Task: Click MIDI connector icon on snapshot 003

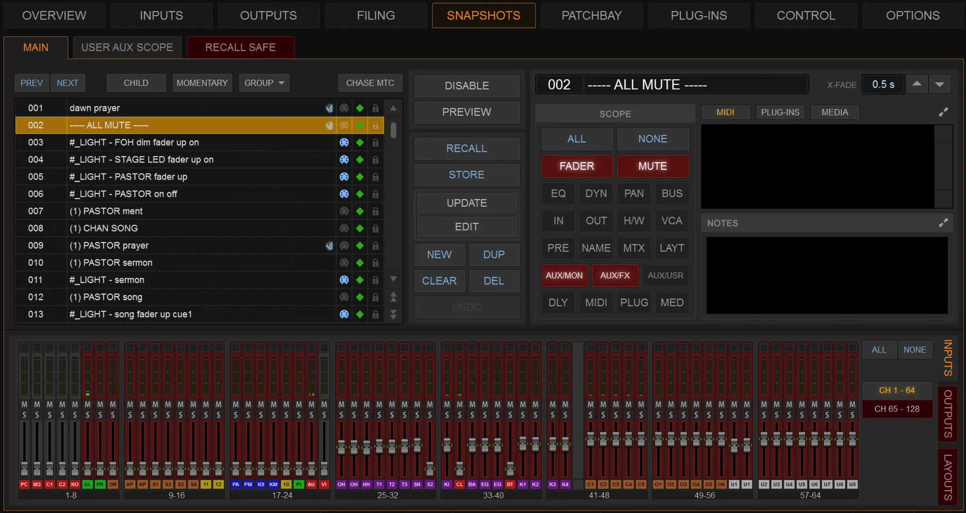Action: [344, 142]
